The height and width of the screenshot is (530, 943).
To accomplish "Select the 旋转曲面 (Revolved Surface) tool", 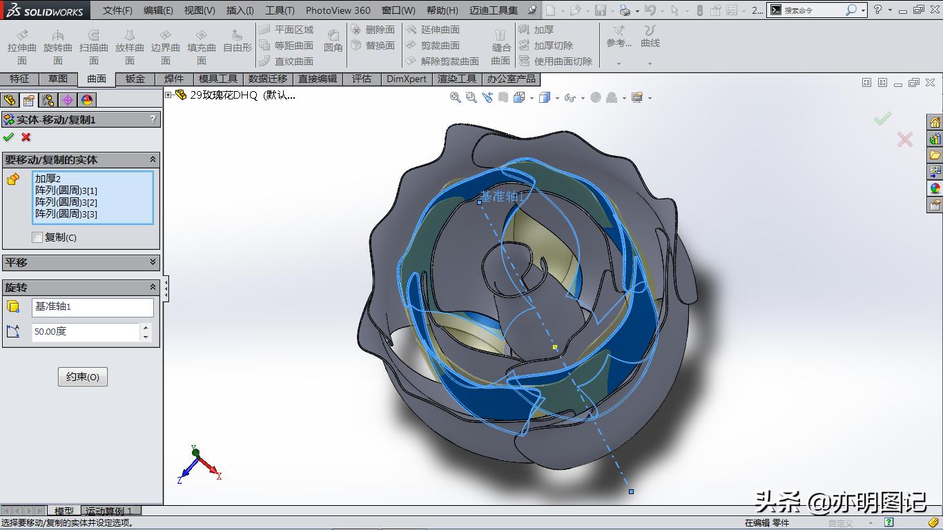I will tap(58, 43).
